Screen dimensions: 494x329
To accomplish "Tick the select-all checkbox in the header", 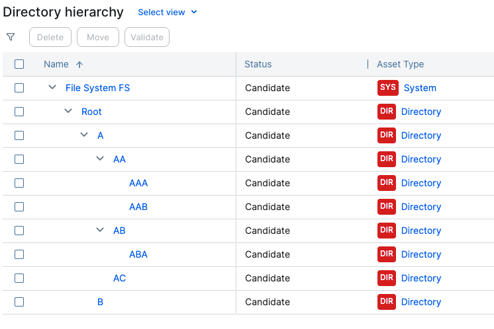I will (x=19, y=64).
